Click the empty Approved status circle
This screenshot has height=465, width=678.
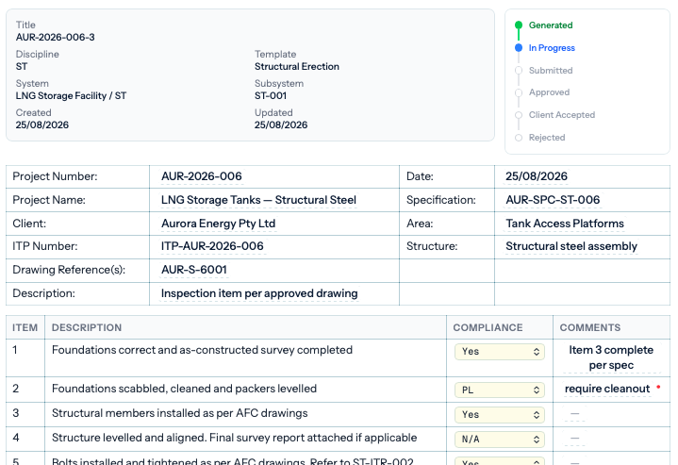tap(519, 92)
